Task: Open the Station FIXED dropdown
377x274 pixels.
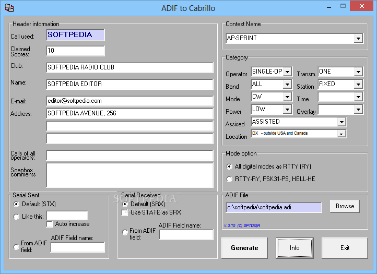Action: pyautogui.click(x=358, y=84)
